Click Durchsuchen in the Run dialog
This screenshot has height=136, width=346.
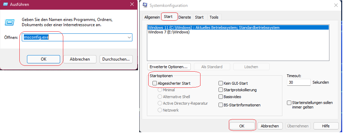[x=116, y=59]
